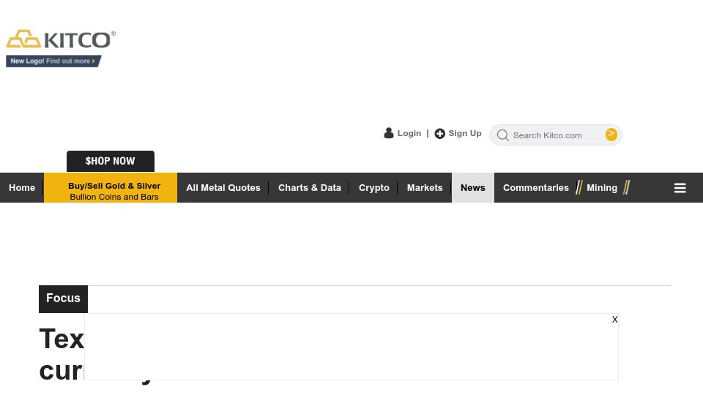Open the Charts & Data menu
The image size is (703, 395).
click(x=309, y=188)
